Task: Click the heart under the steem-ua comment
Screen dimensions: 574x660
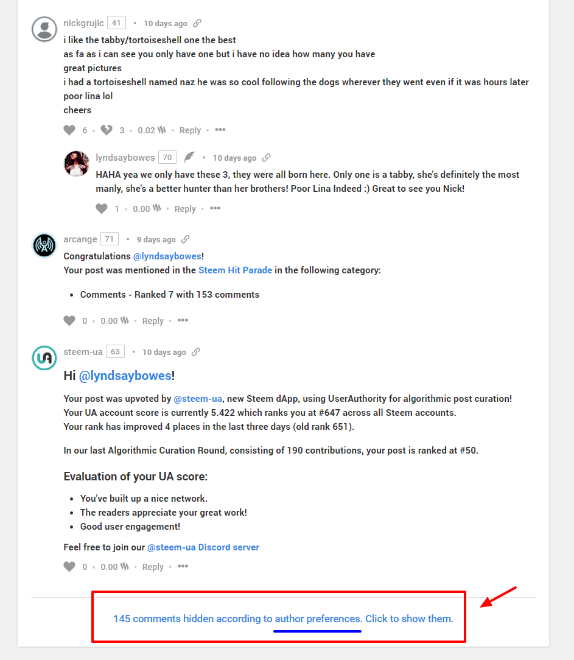Action: click(x=69, y=567)
